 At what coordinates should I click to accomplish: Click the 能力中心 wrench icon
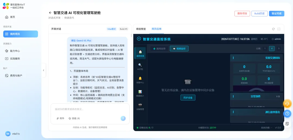[7, 51]
